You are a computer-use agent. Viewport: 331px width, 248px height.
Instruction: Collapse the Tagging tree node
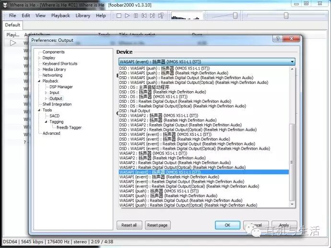(x=46, y=122)
